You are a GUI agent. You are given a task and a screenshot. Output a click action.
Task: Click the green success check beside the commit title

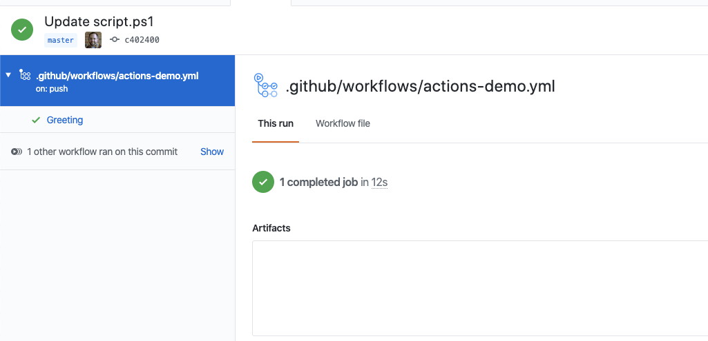coord(22,29)
